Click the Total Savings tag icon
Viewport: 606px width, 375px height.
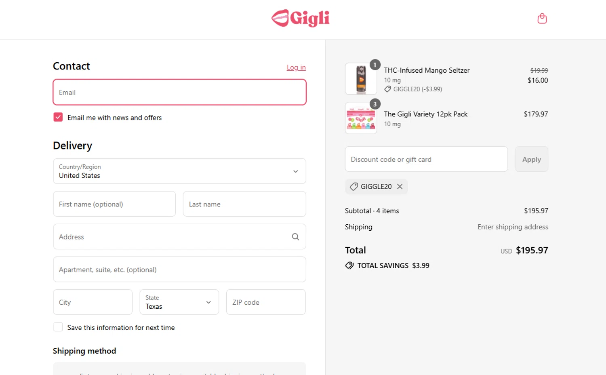tap(349, 265)
